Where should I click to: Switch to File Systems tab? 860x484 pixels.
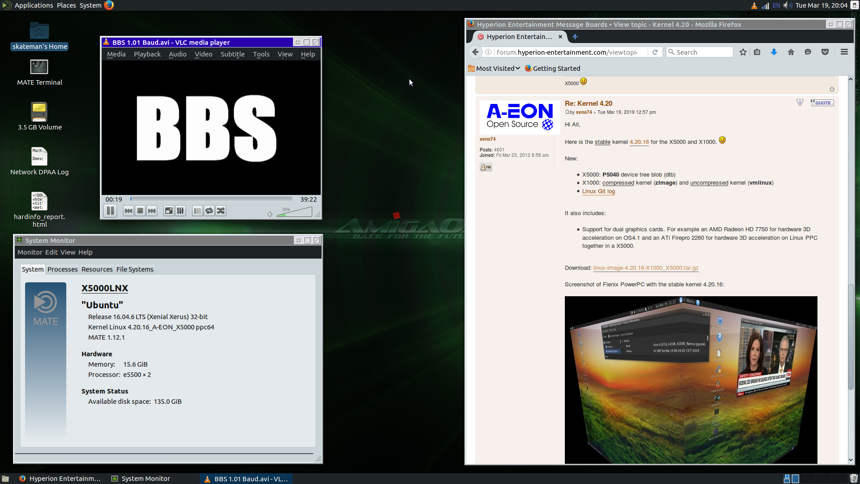coord(135,269)
